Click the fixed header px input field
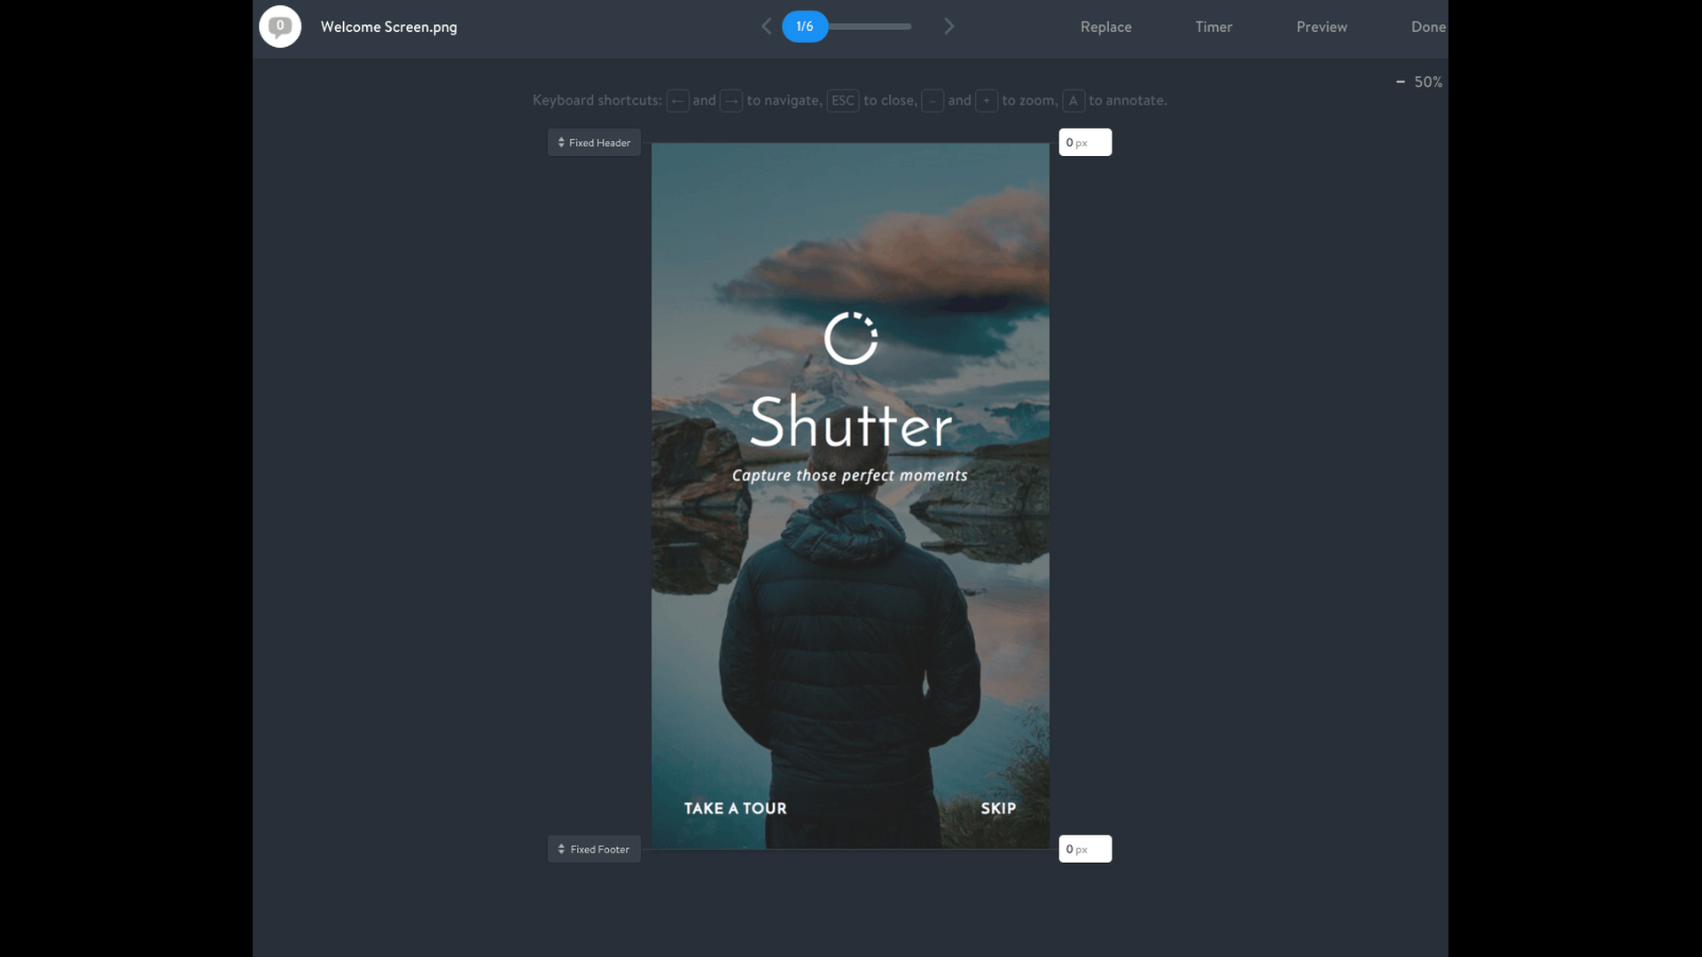1702x957 pixels. click(x=1085, y=143)
